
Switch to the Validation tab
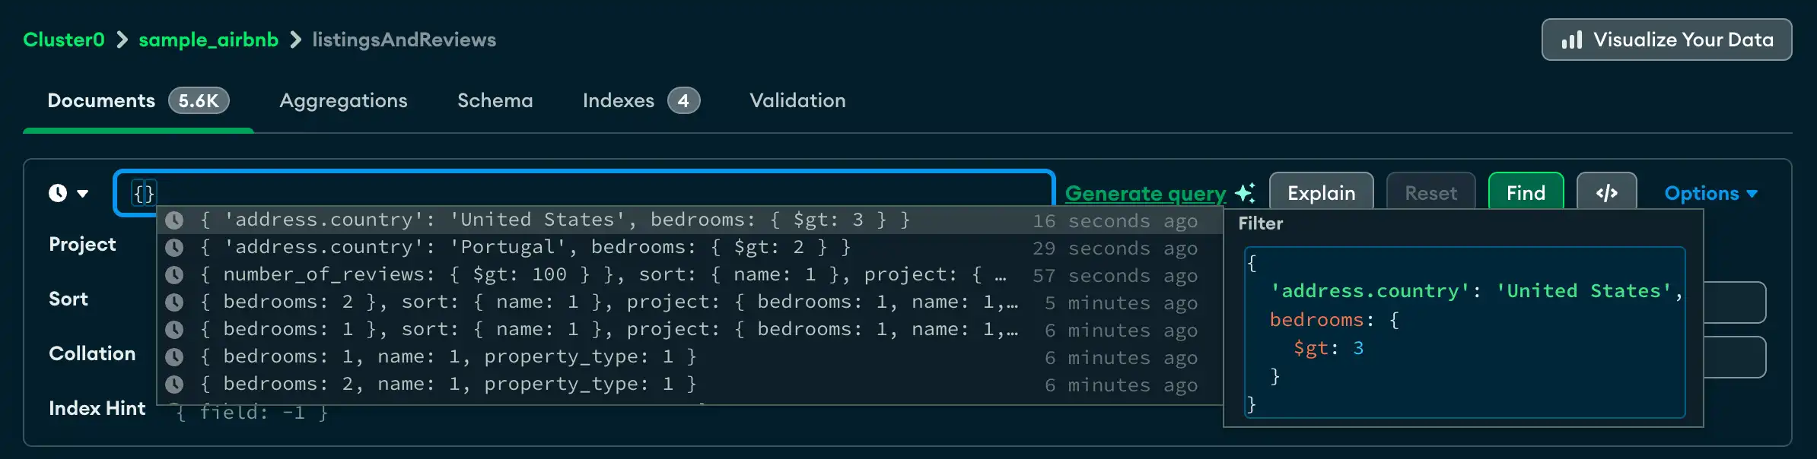tap(797, 100)
